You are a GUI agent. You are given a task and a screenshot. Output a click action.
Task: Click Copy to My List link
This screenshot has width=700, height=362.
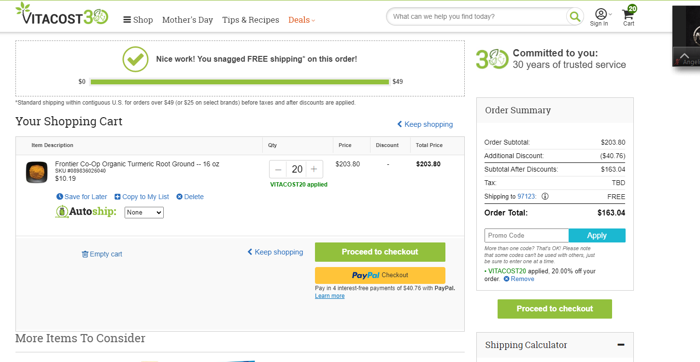tap(142, 197)
